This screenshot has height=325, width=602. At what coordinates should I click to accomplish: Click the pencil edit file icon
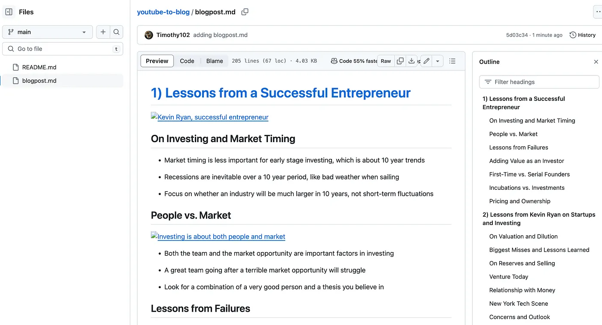(426, 61)
